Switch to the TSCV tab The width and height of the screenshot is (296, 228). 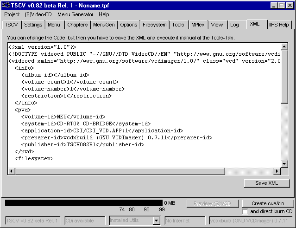point(11,25)
